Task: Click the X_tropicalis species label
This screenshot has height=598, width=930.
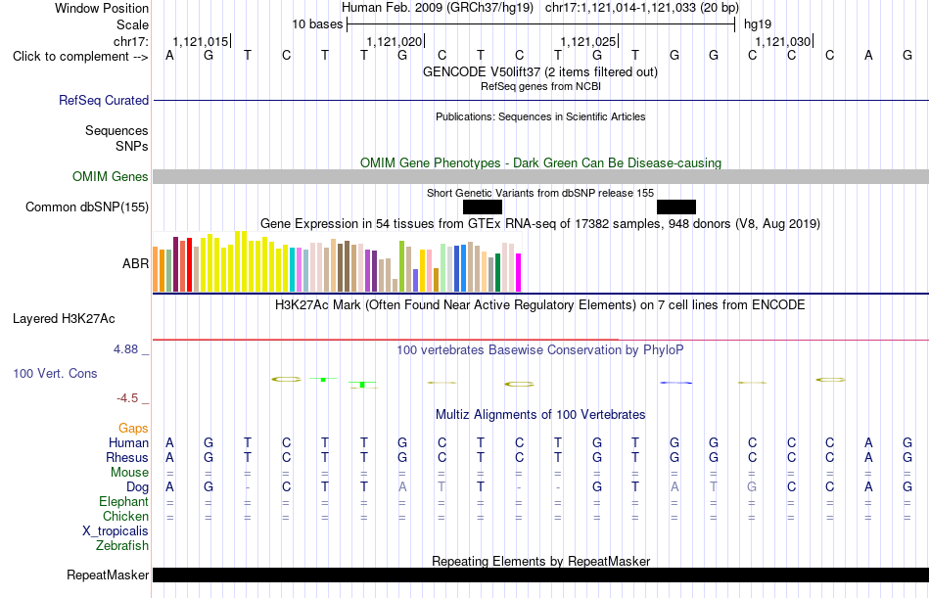Action: 116,531
